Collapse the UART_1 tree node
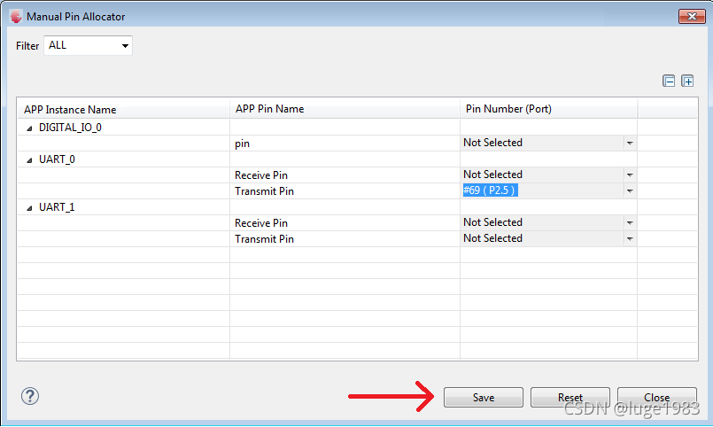713x427 pixels. pos(29,208)
